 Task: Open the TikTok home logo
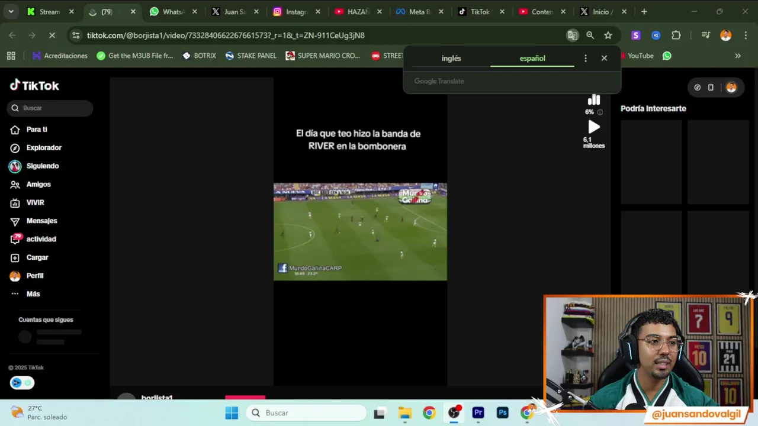34,86
